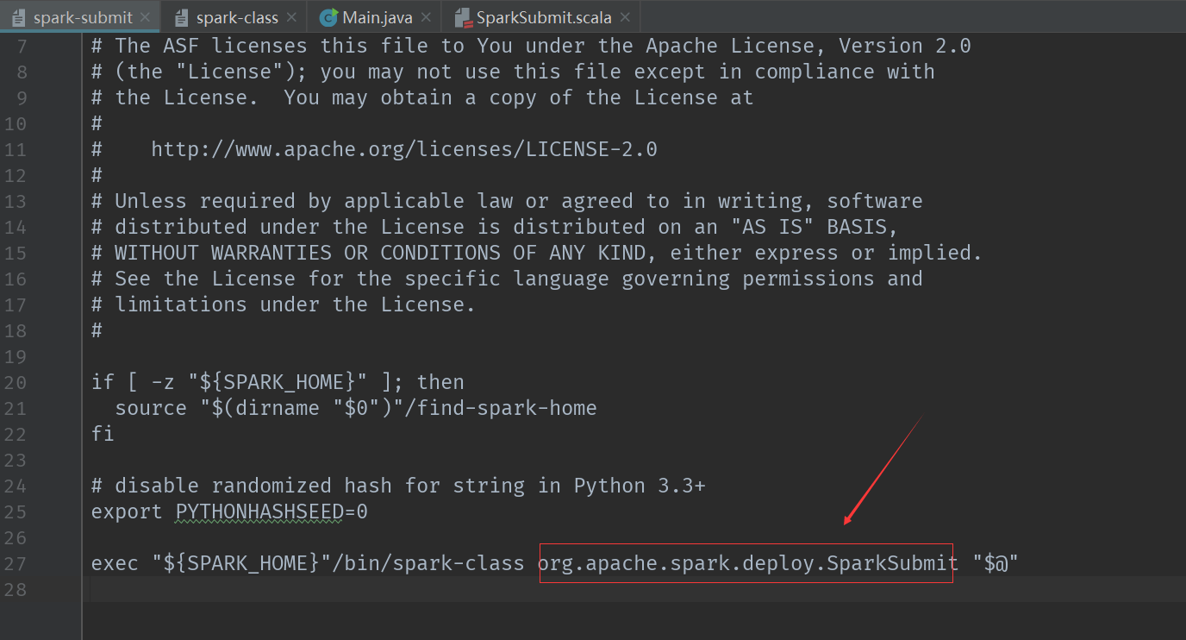The image size is (1186, 640).
Task: Open the apache.org LICENSE-2.0 URL
Action: pos(403,149)
